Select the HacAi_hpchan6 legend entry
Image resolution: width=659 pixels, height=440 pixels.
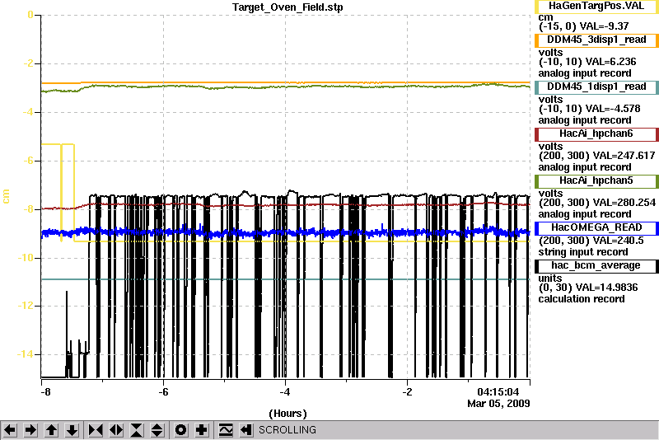tap(596, 134)
